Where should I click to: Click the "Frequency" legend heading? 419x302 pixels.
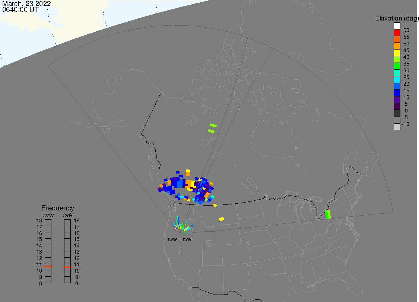(x=58, y=208)
